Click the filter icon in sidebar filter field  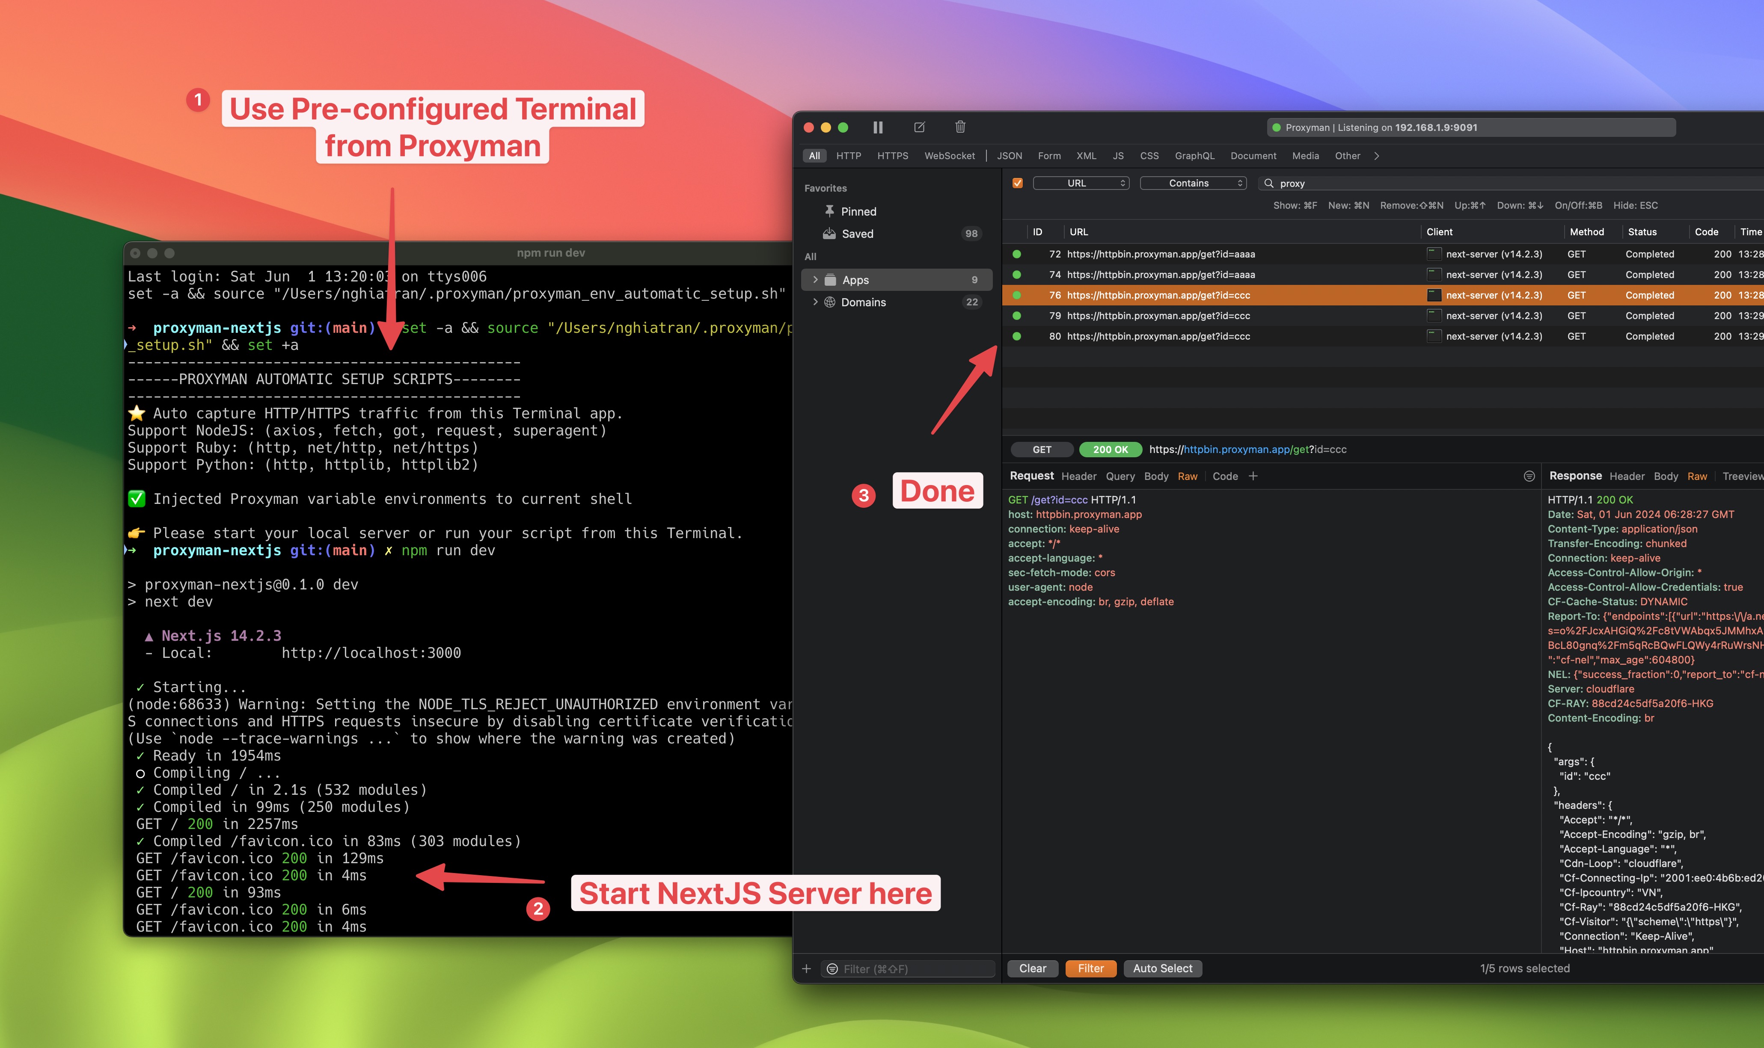pyautogui.click(x=832, y=969)
